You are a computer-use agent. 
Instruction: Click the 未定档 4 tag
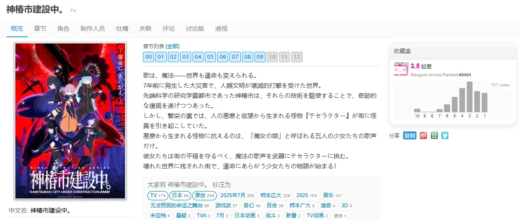click(160, 216)
